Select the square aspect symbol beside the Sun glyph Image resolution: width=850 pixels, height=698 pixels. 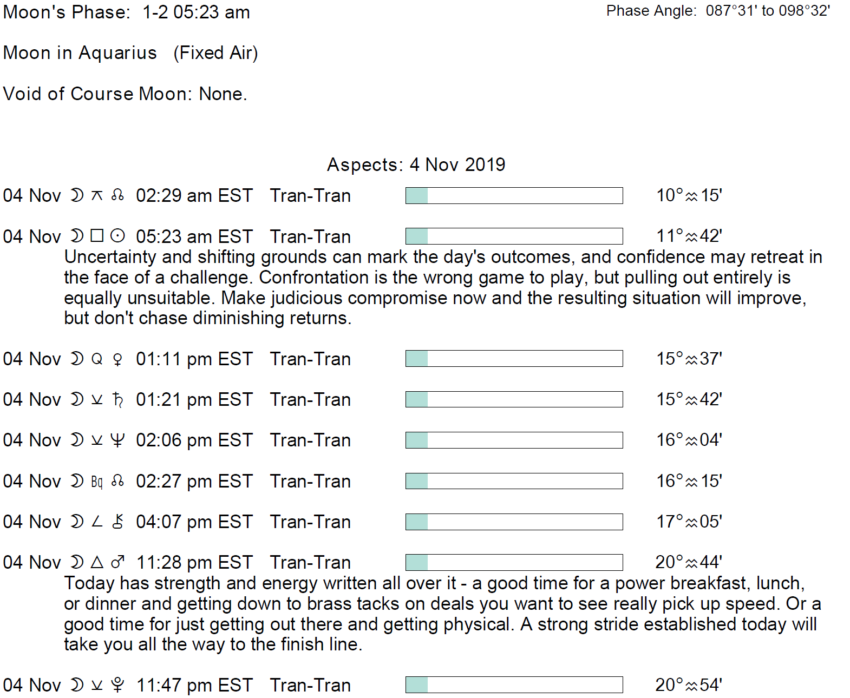(97, 236)
